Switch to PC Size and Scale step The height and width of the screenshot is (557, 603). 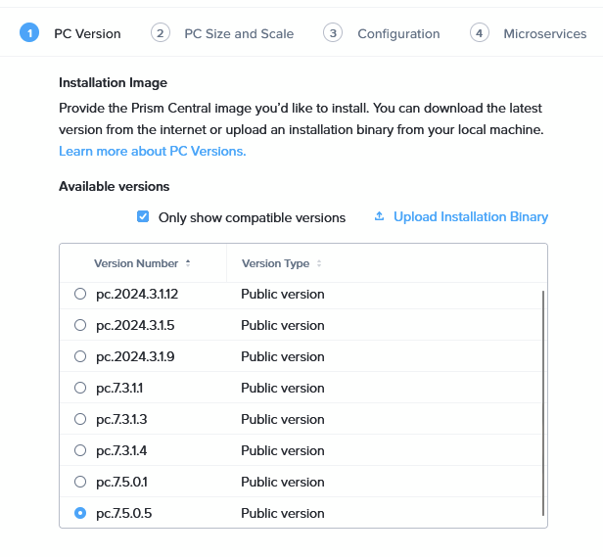click(238, 33)
